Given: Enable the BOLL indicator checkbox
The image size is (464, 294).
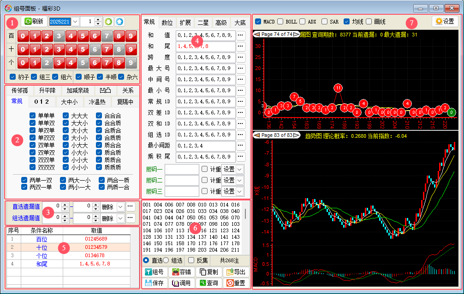Looking at the screenshot, I should (x=280, y=22).
